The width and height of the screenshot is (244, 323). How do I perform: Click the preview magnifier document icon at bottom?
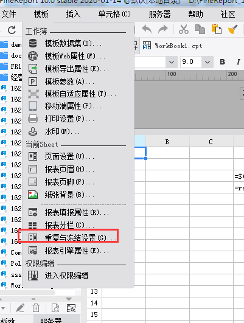click(x=55, y=308)
